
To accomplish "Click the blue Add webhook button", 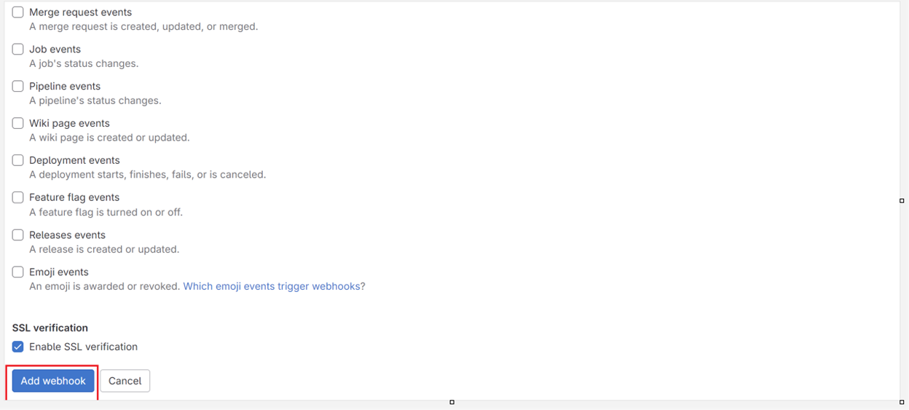I will [x=53, y=381].
